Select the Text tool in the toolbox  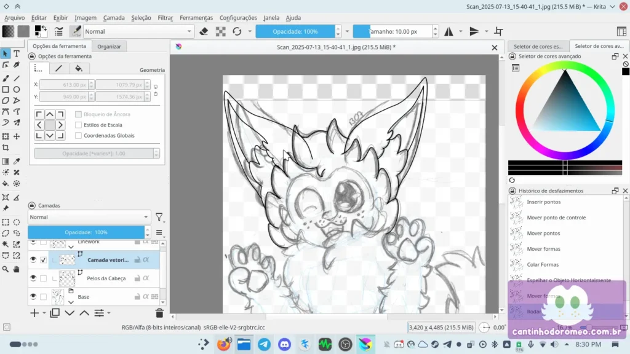pos(17,53)
